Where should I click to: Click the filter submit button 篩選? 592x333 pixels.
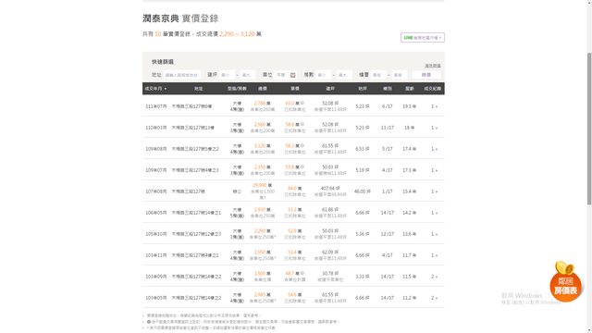tap(426, 75)
